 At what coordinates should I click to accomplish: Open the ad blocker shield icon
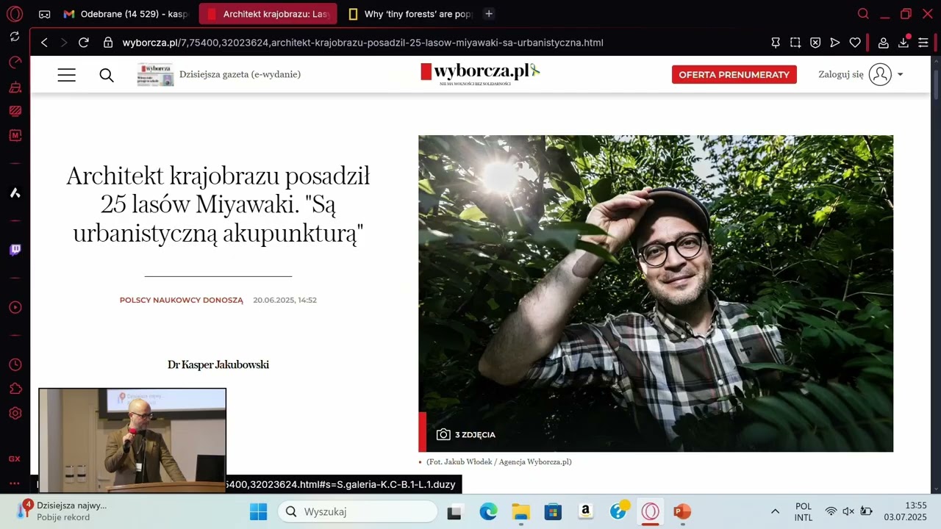[x=815, y=43]
